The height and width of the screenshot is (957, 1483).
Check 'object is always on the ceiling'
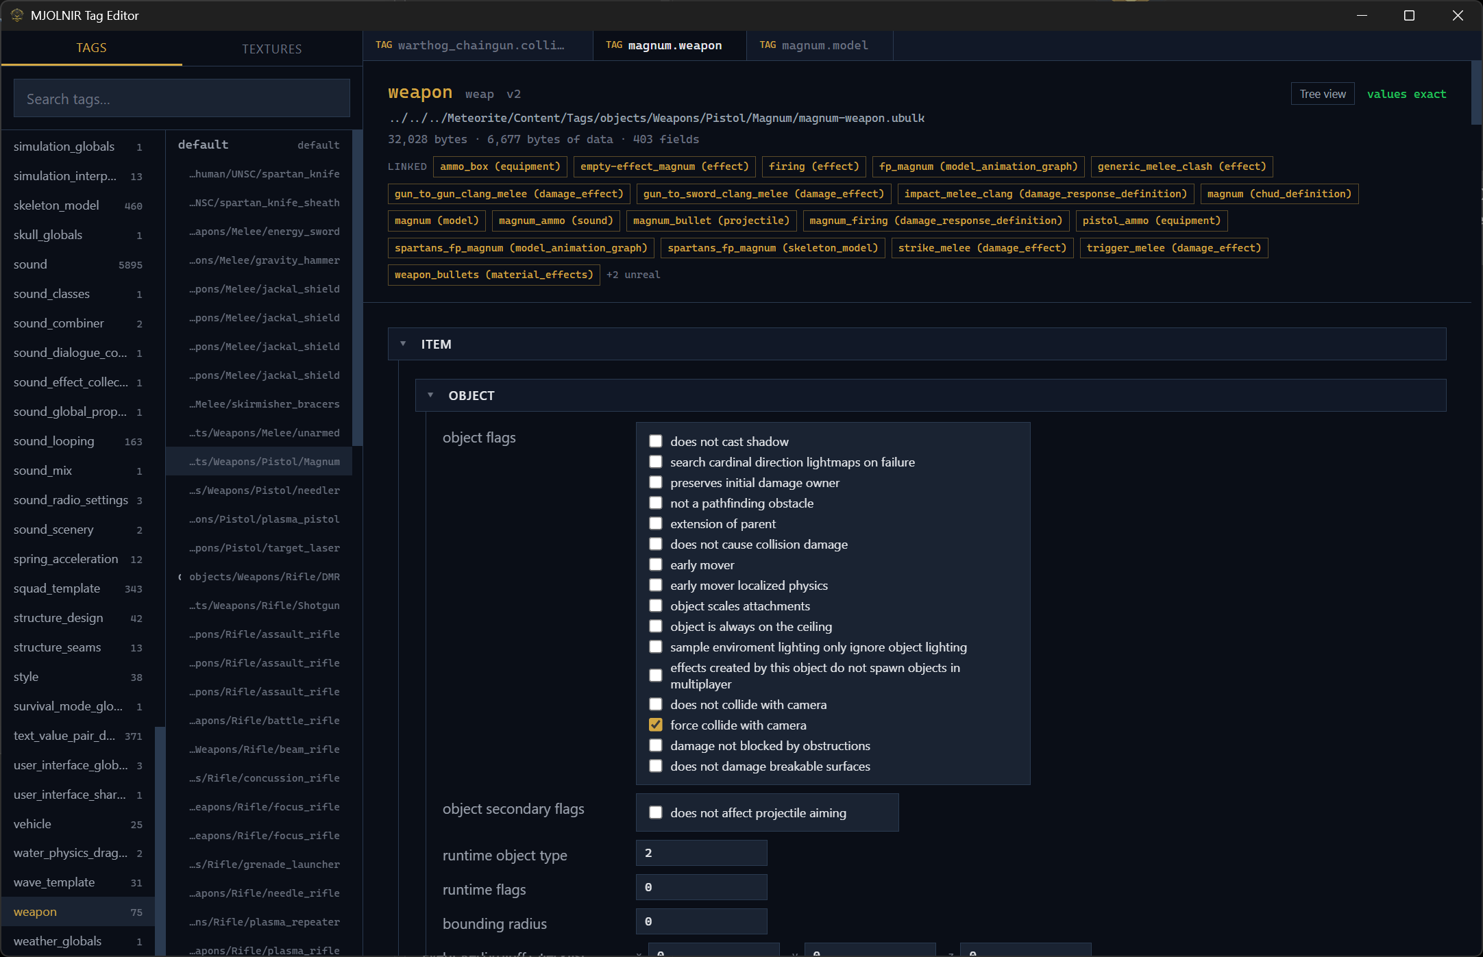[x=656, y=626]
